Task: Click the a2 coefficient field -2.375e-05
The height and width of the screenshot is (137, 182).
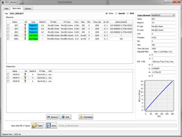Action: coord(163,72)
